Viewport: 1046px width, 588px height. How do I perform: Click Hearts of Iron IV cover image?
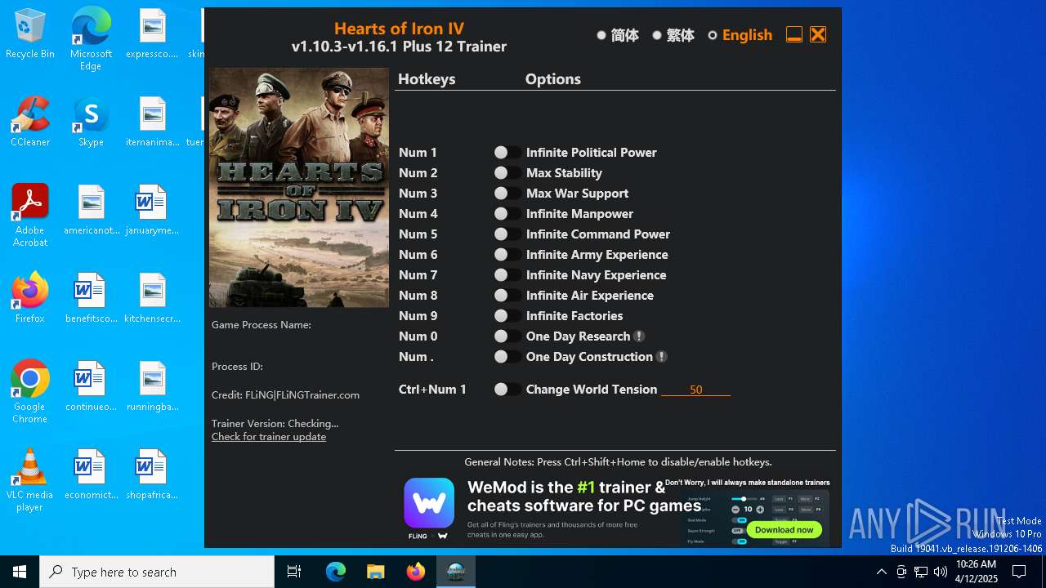point(298,188)
